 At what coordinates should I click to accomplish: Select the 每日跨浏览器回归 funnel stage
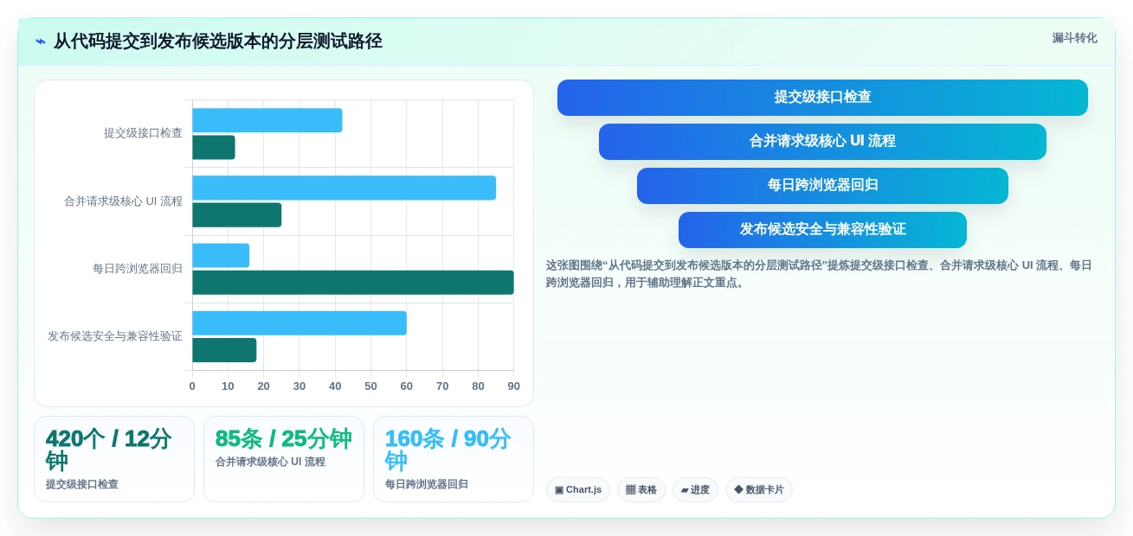822,186
